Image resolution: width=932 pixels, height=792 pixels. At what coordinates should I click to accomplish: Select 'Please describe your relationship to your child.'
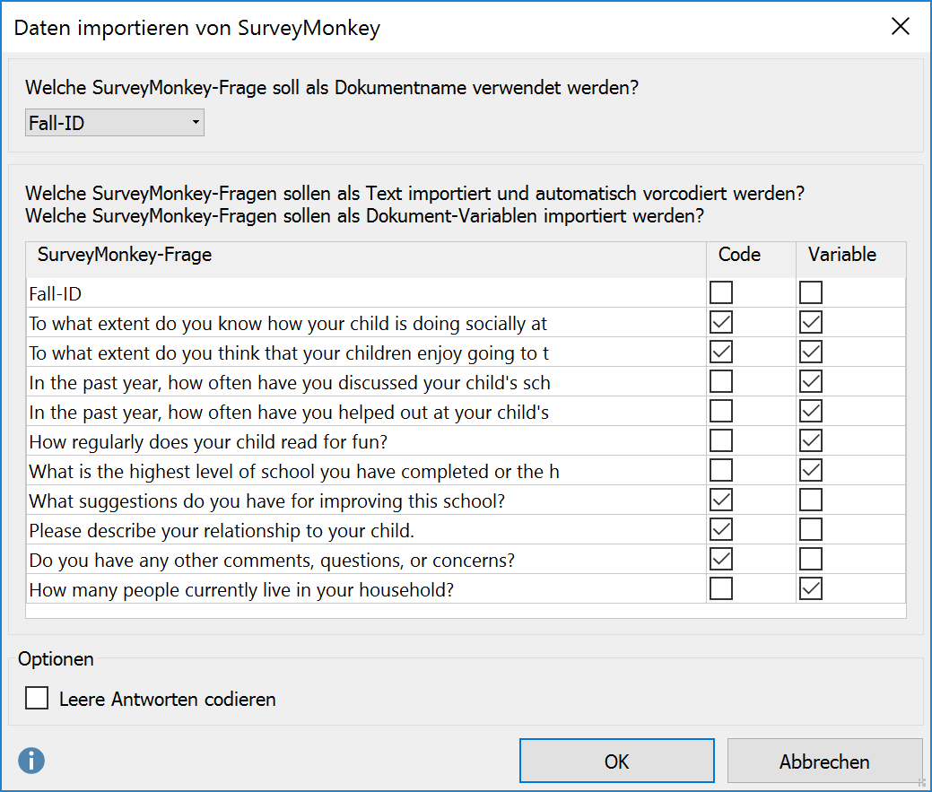[x=222, y=531]
